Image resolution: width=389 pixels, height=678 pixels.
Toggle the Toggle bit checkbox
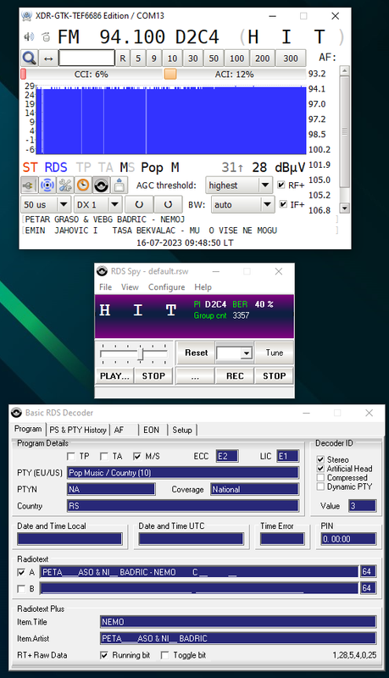(164, 655)
